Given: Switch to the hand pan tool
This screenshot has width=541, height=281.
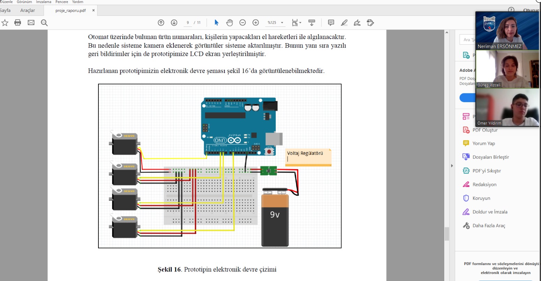Looking at the screenshot, I should click(x=229, y=23).
